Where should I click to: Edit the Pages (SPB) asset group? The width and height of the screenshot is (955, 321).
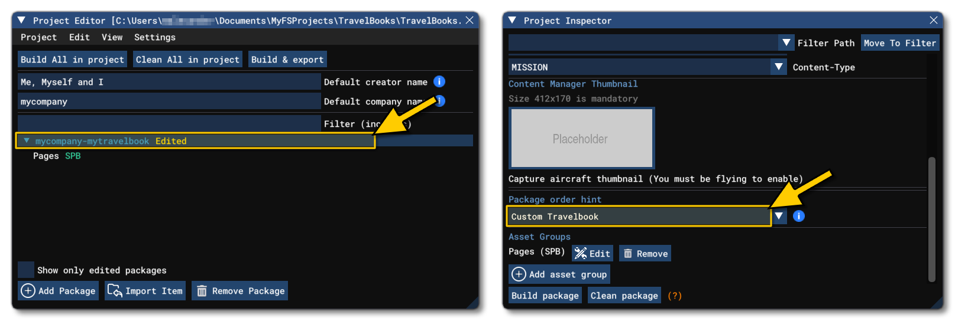pyautogui.click(x=593, y=253)
